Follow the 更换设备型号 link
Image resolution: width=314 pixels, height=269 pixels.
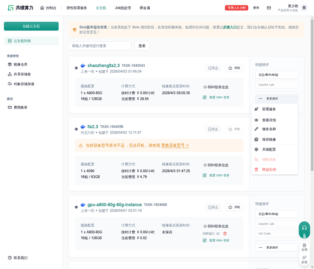pos(175,145)
